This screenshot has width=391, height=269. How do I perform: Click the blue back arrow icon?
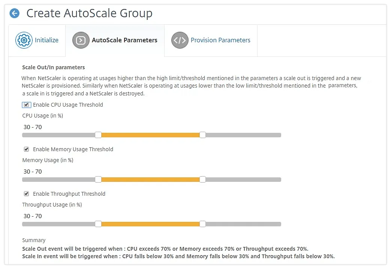click(15, 13)
